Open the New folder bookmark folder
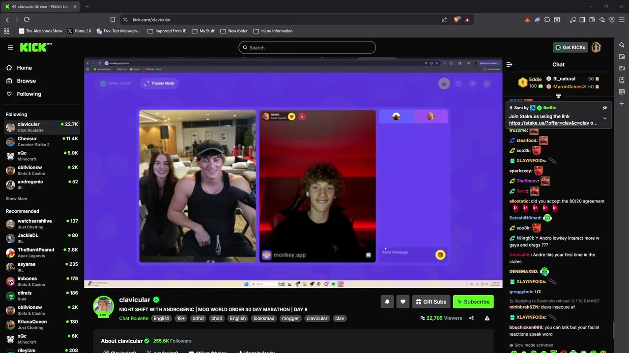The width and height of the screenshot is (629, 353). (234, 31)
